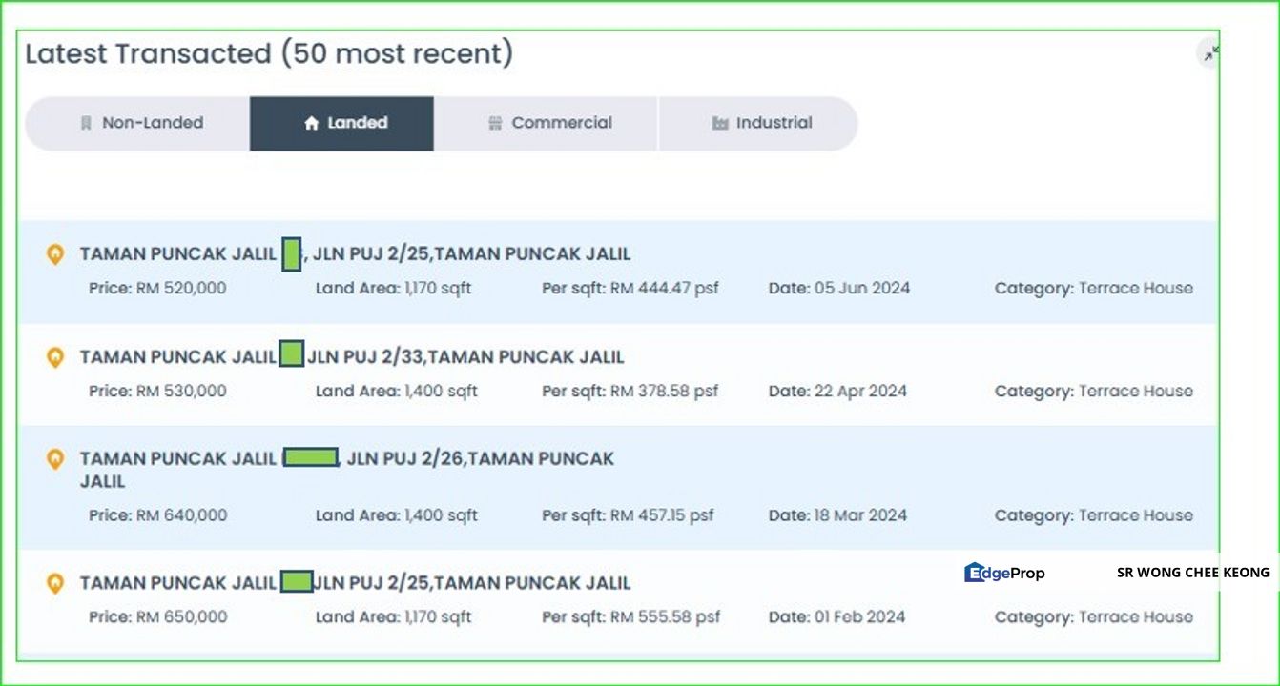Click the map pin for the JLN PUJ 2/33 listing
The height and width of the screenshot is (686, 1280).
click(x=55, y=357)
